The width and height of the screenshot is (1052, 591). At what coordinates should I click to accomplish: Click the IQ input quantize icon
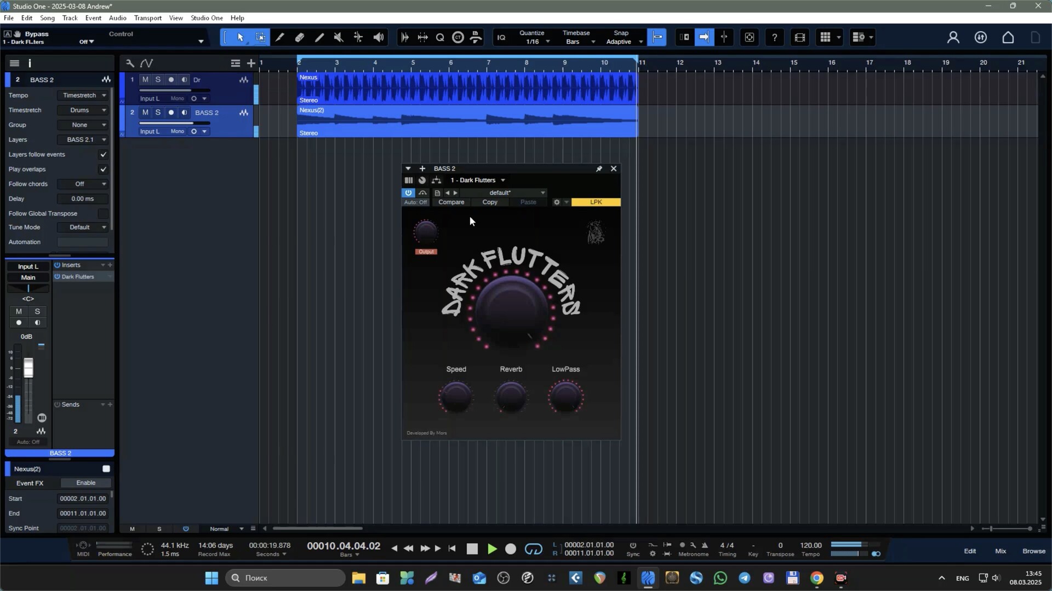[501, 37]
